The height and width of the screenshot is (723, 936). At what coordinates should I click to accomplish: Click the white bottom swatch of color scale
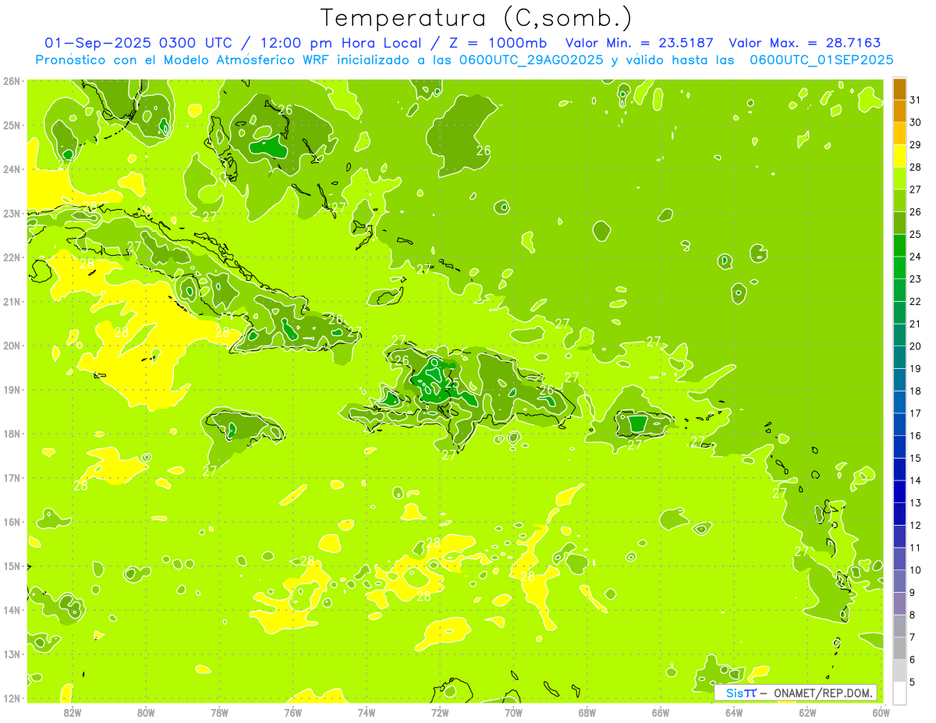[x=899, y=693]
